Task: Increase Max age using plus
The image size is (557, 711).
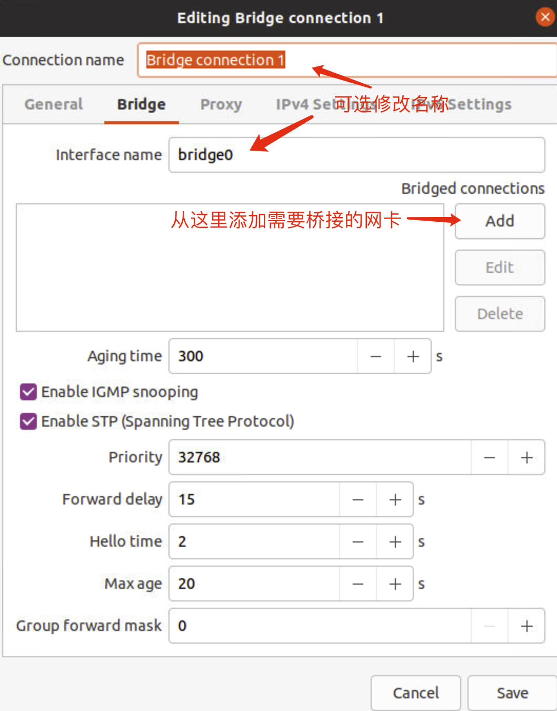Action: point(395,584)
